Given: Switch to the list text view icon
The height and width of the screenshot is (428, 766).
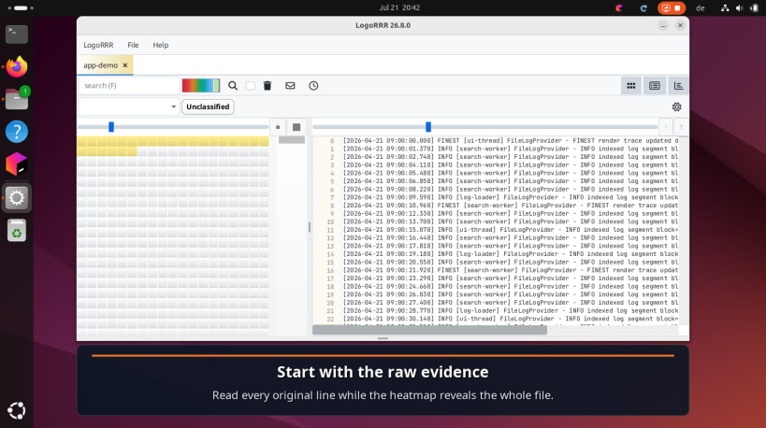Looking at the screenshot, I should pos(655,86).
